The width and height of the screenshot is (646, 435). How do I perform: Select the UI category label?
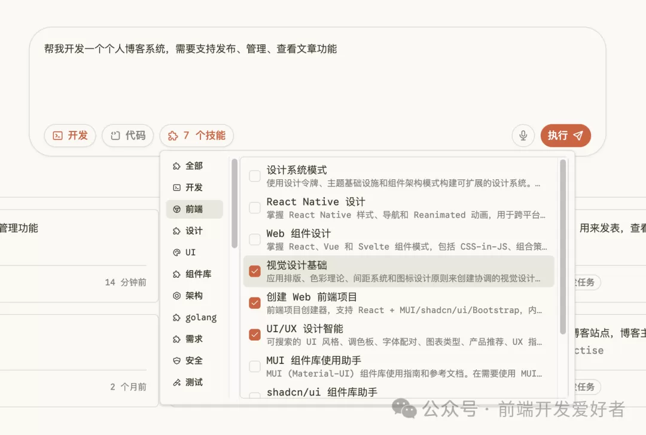[x=190, y=252]
